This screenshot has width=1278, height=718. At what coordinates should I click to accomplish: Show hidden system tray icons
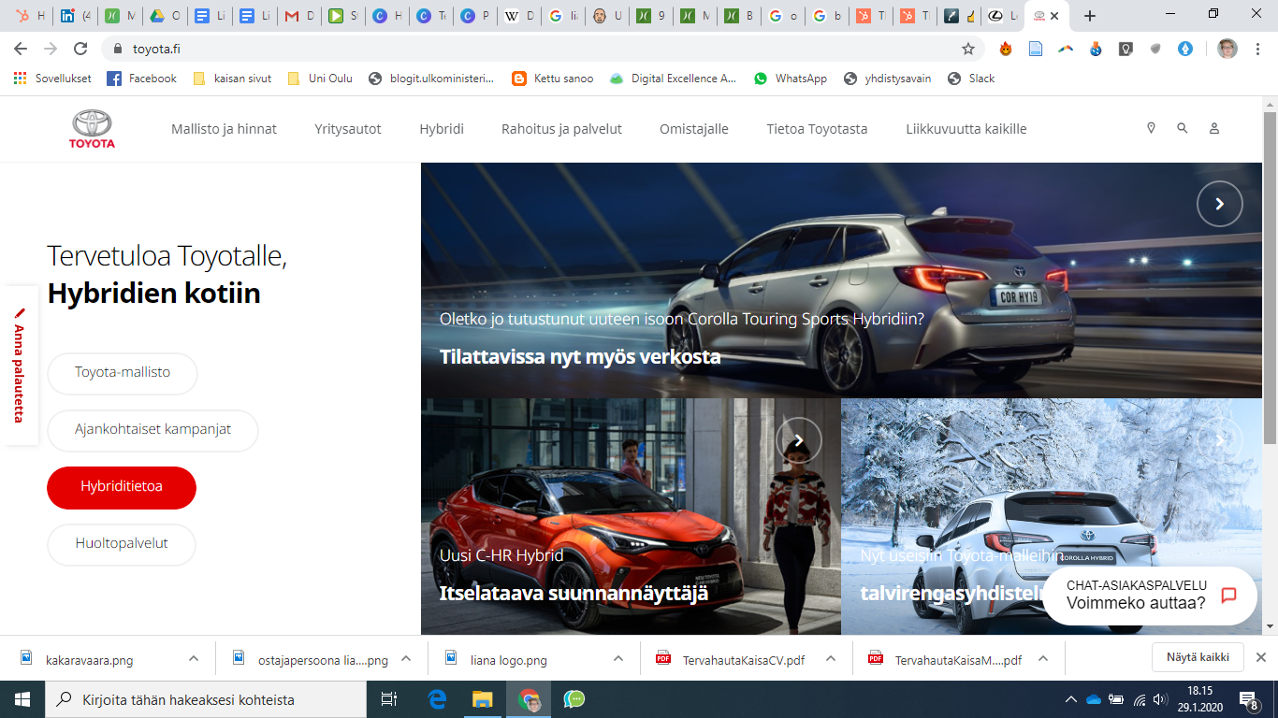(x=1071, y=699)
